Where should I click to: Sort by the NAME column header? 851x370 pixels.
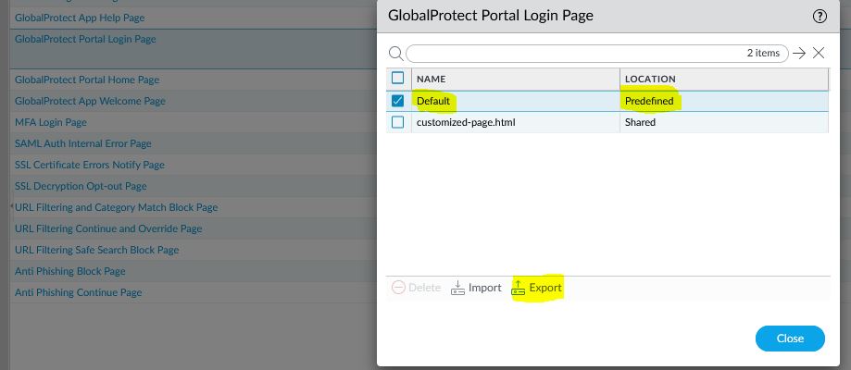tap(516, 80)
